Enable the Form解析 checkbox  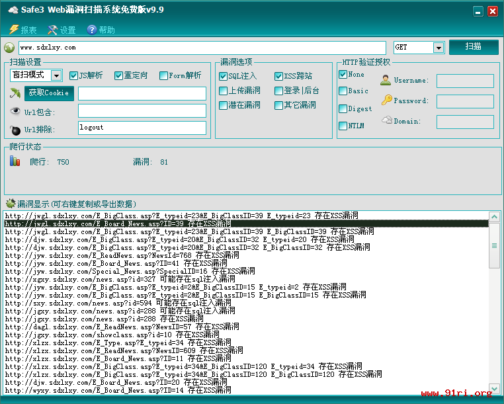[163, 75]
